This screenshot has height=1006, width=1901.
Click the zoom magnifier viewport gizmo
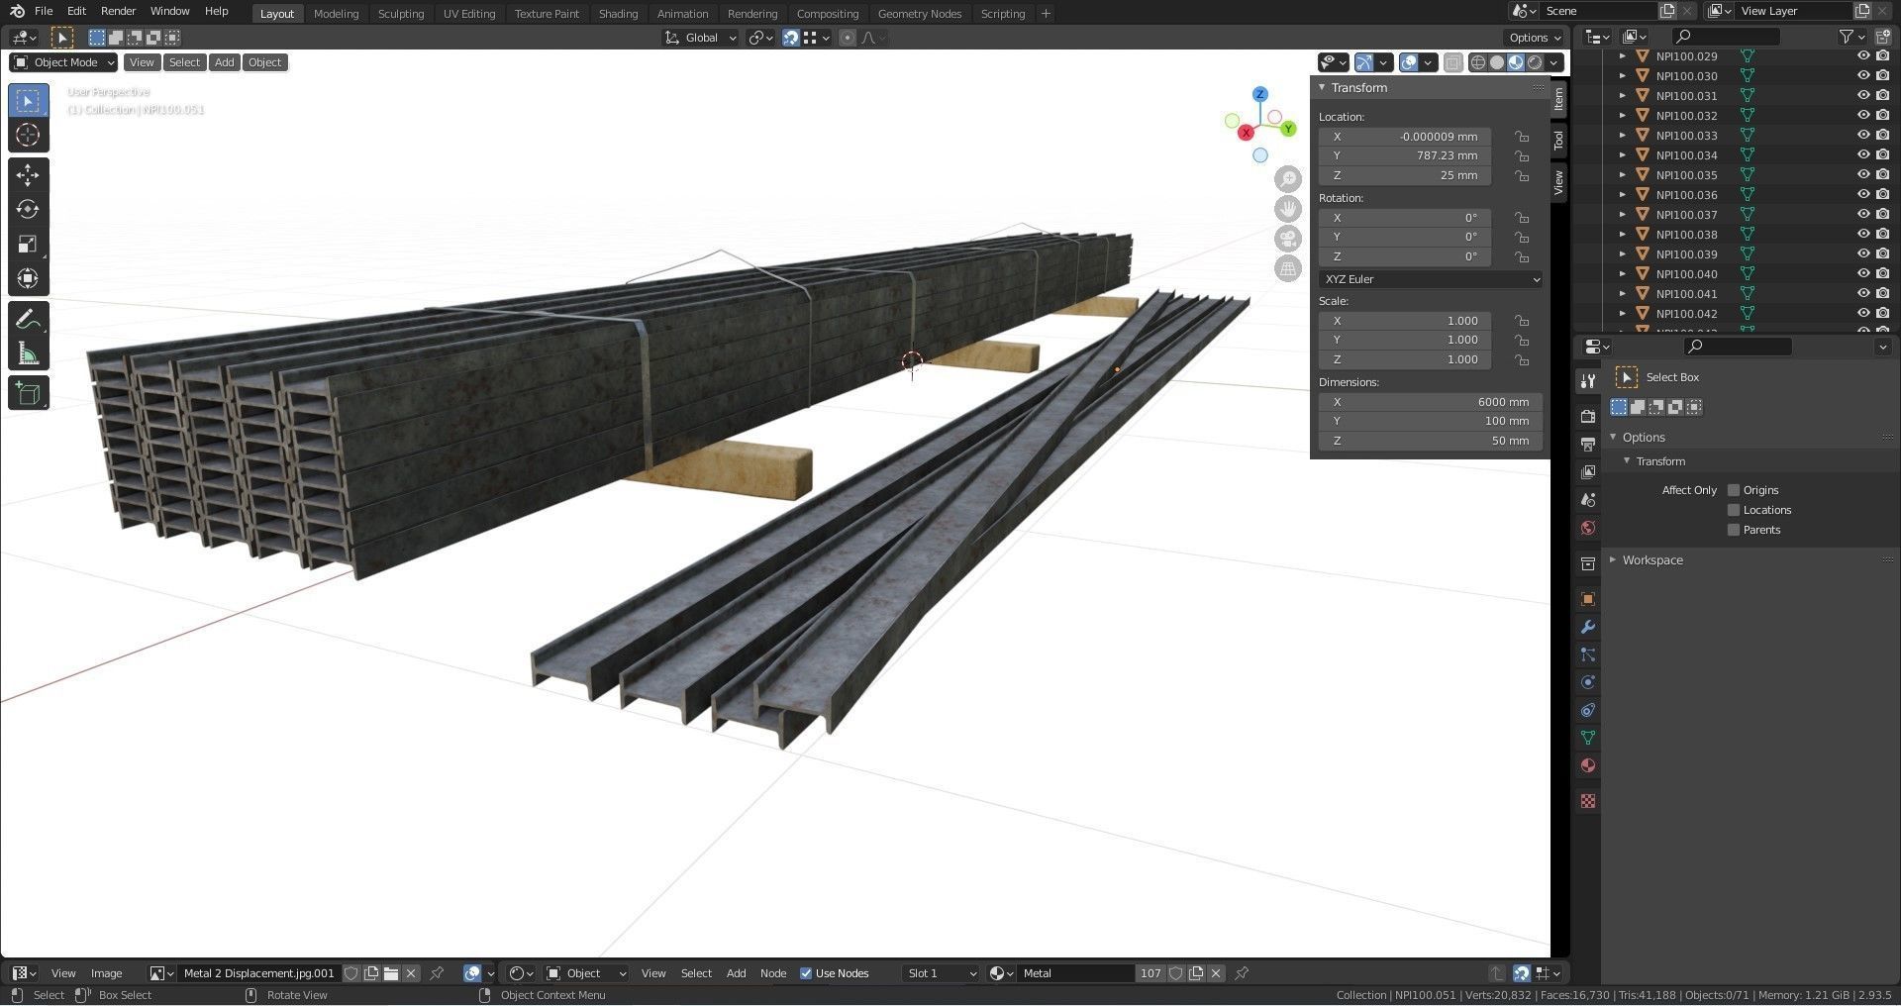[1287, 179]
